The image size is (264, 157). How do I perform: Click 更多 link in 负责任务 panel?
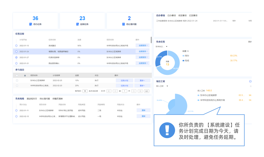click(x=250, y=42)
